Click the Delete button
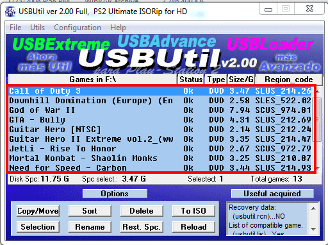 pyautogui.click(x=142, y=211)
